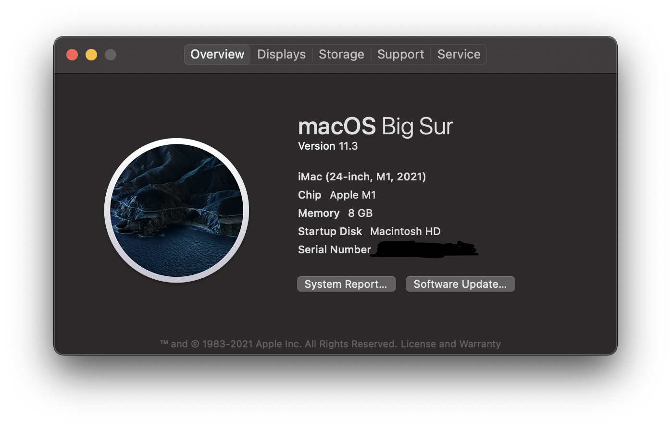Image resolution: width=671 pixels, height=426 pixels.
Task: Click the Version 11.3 text
Action: [x=328, y=146]
